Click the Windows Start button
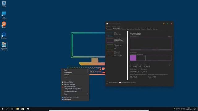This screenshot has width=198, height=111. pos(2,109)
